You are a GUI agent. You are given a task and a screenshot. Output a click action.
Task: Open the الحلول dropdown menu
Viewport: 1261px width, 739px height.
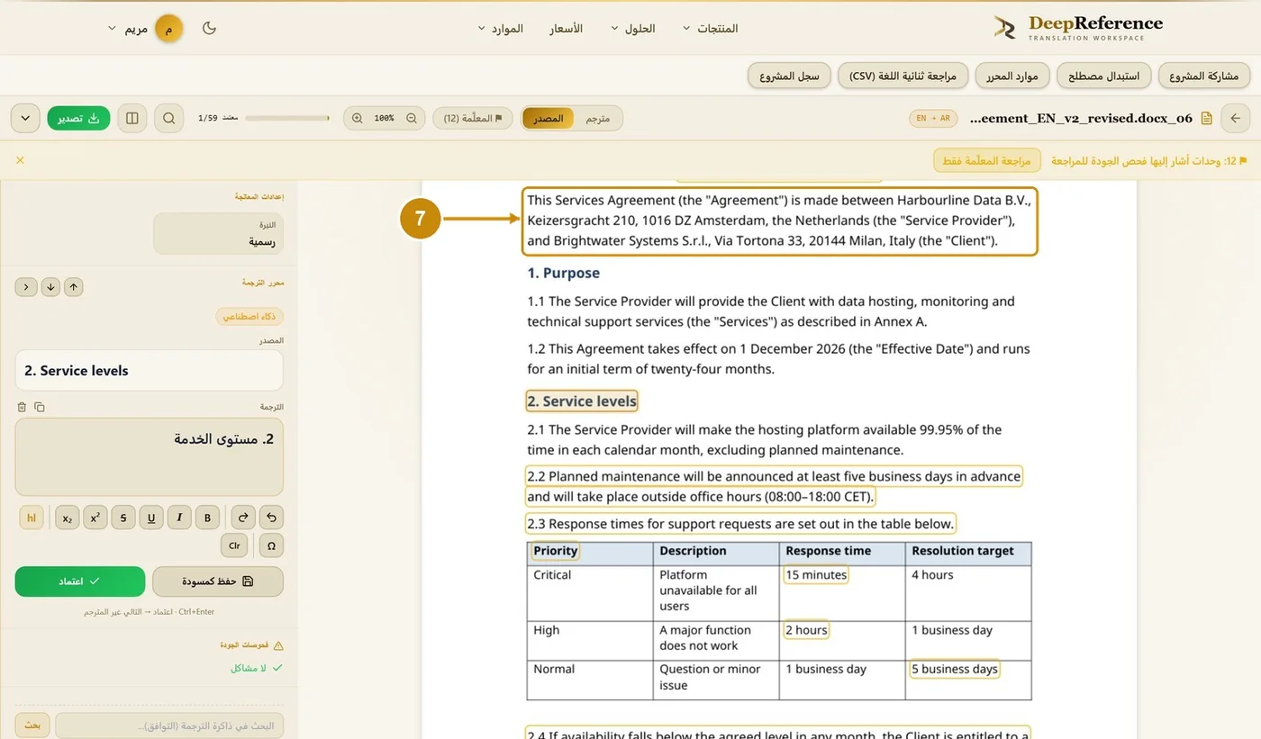[633, 29]
